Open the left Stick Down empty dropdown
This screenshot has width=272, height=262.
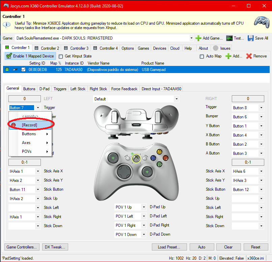(x=38, y=226)
